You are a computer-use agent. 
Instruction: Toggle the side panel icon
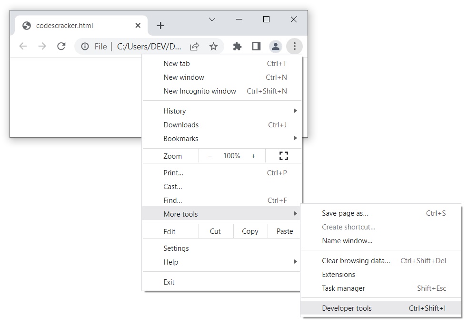(x=256, y=46)
